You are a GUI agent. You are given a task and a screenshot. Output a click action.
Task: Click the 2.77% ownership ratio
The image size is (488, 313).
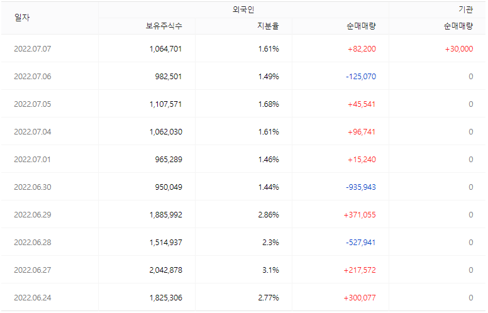pos(269,298)
